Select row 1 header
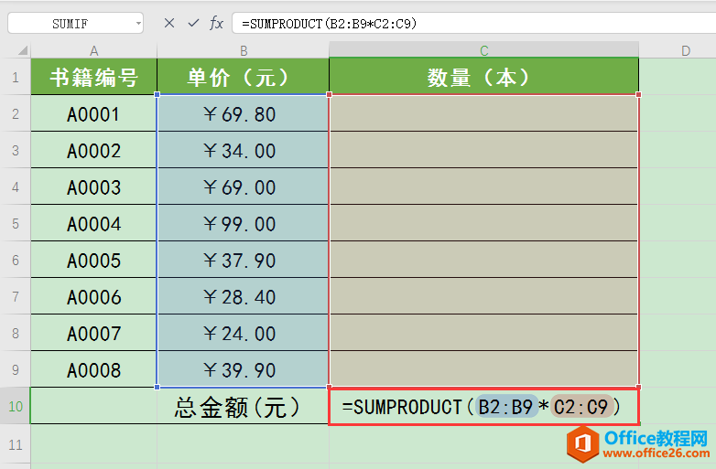 coord(15,77)
